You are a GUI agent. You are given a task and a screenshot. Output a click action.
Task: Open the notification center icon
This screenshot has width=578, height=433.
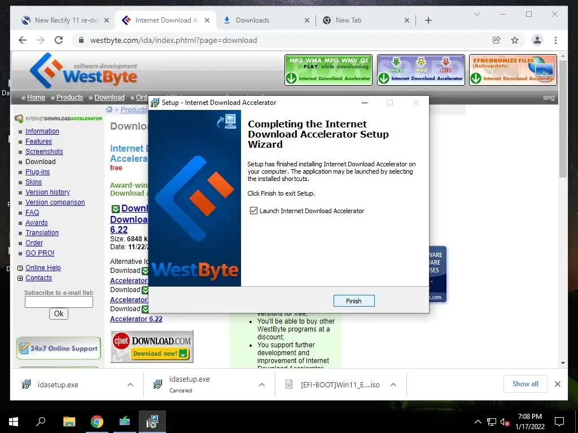click(x=559, y=422)
